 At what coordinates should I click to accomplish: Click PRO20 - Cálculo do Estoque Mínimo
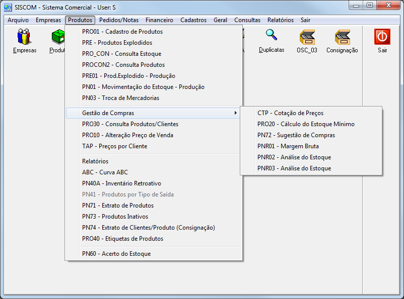(306, 124)
